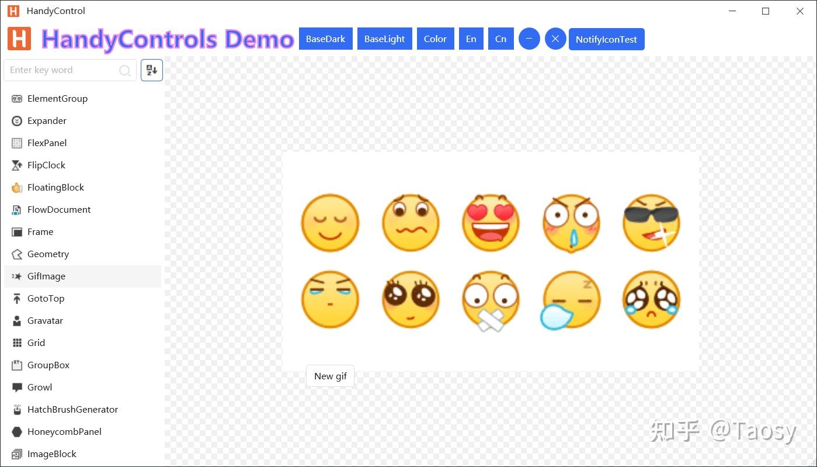Choose the FlipClock hourglass icon

[x=17, y=165]
